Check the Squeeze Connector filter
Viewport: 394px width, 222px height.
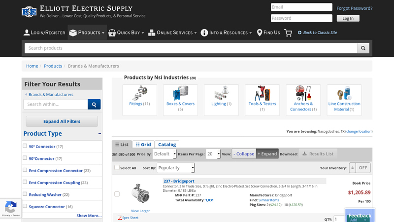click(x=25, y=206)
